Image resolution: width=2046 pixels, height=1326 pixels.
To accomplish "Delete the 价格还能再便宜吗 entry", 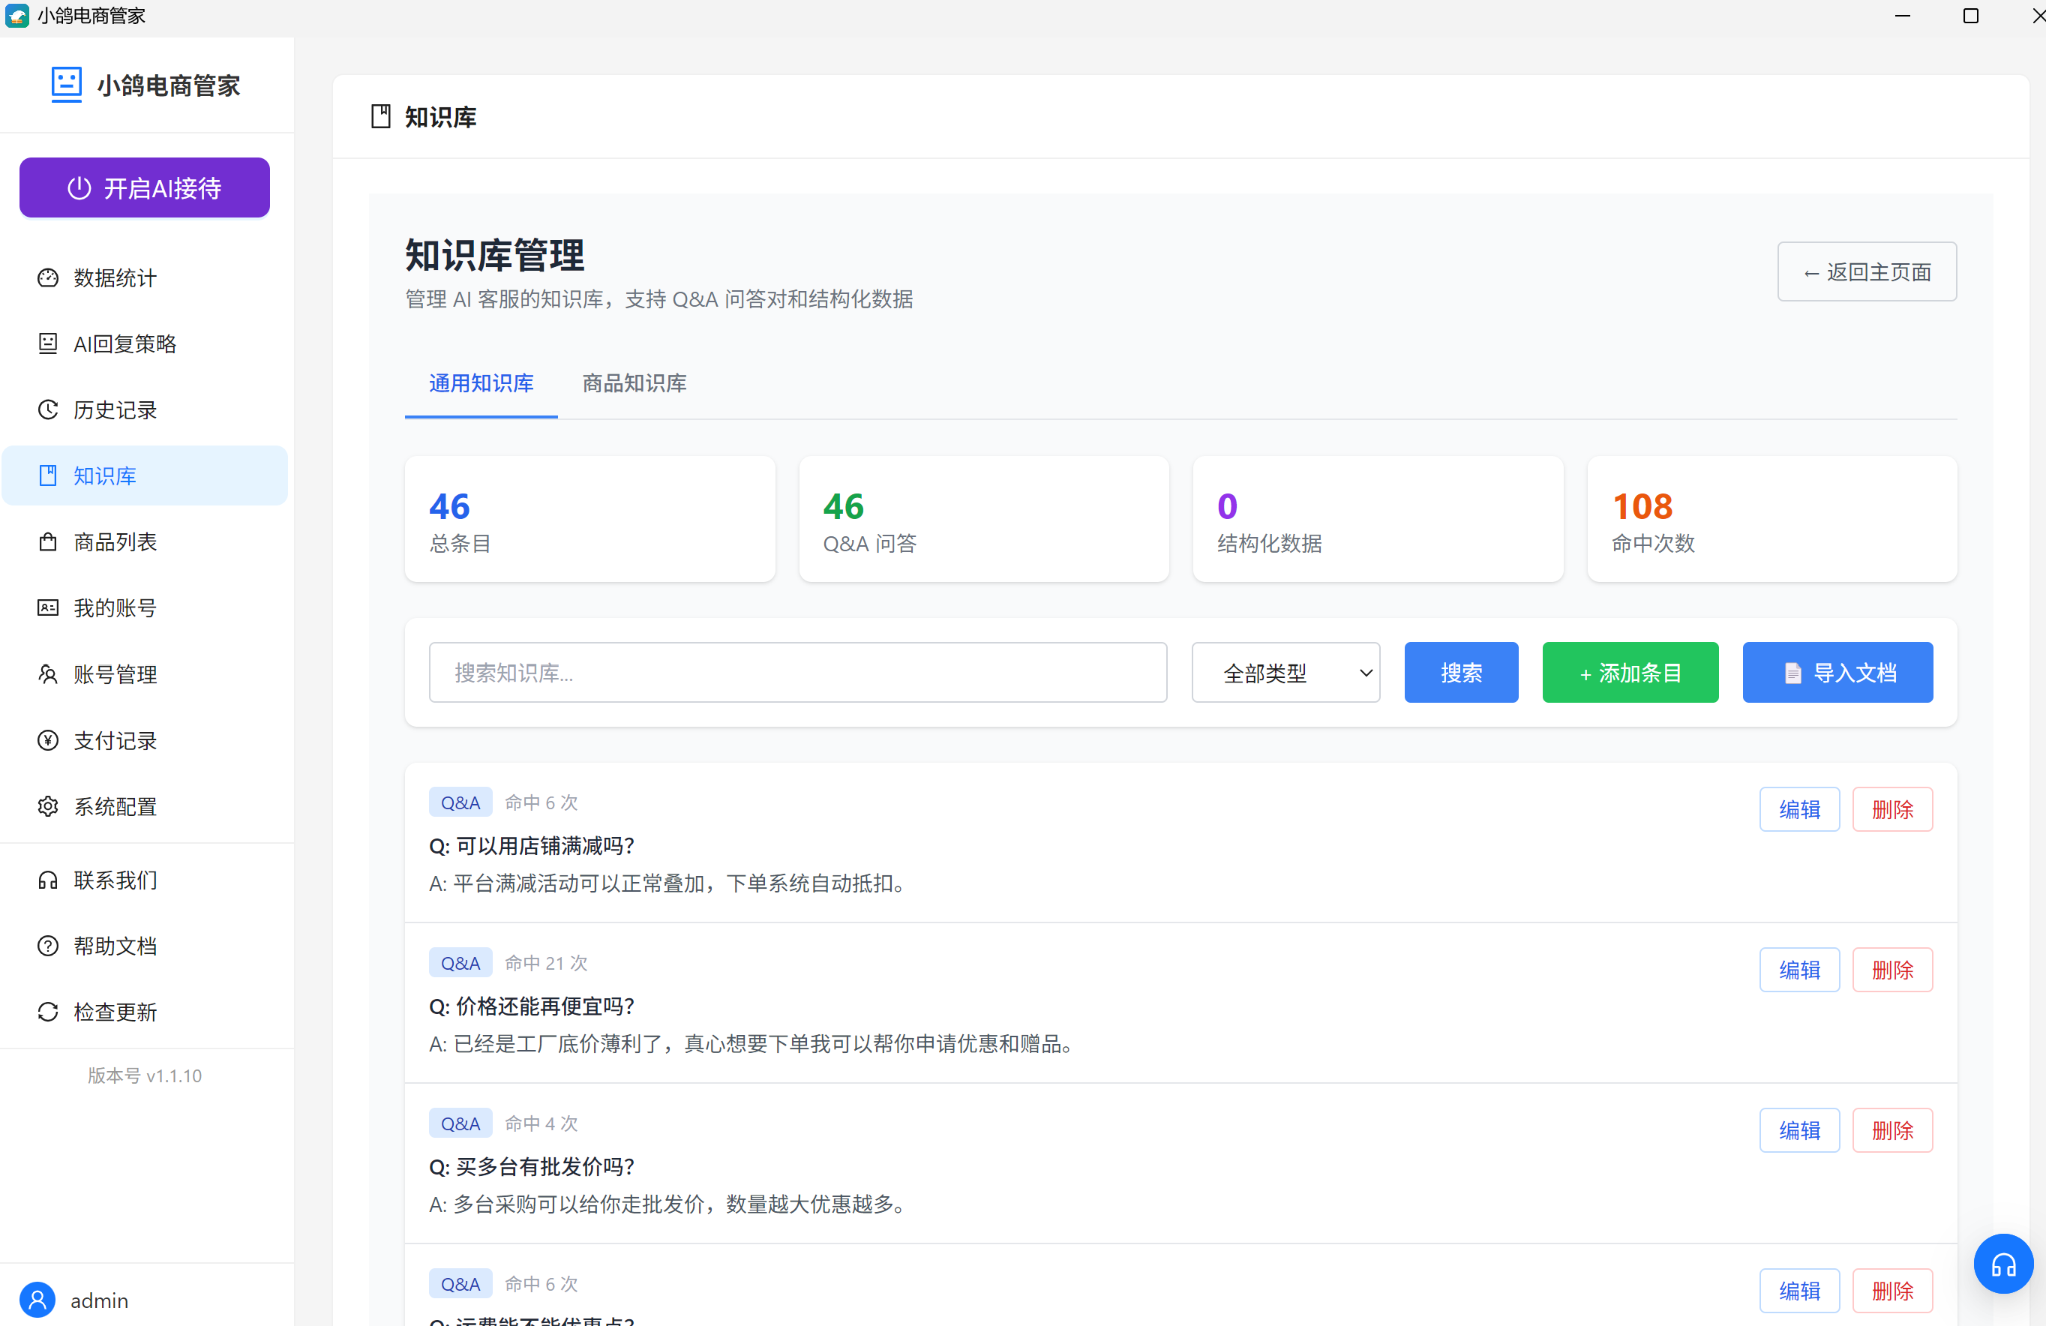I will click(x=1892, y=970).
